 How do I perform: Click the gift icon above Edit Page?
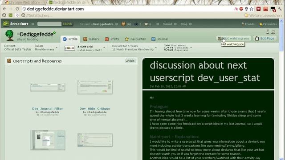point(273,32)
